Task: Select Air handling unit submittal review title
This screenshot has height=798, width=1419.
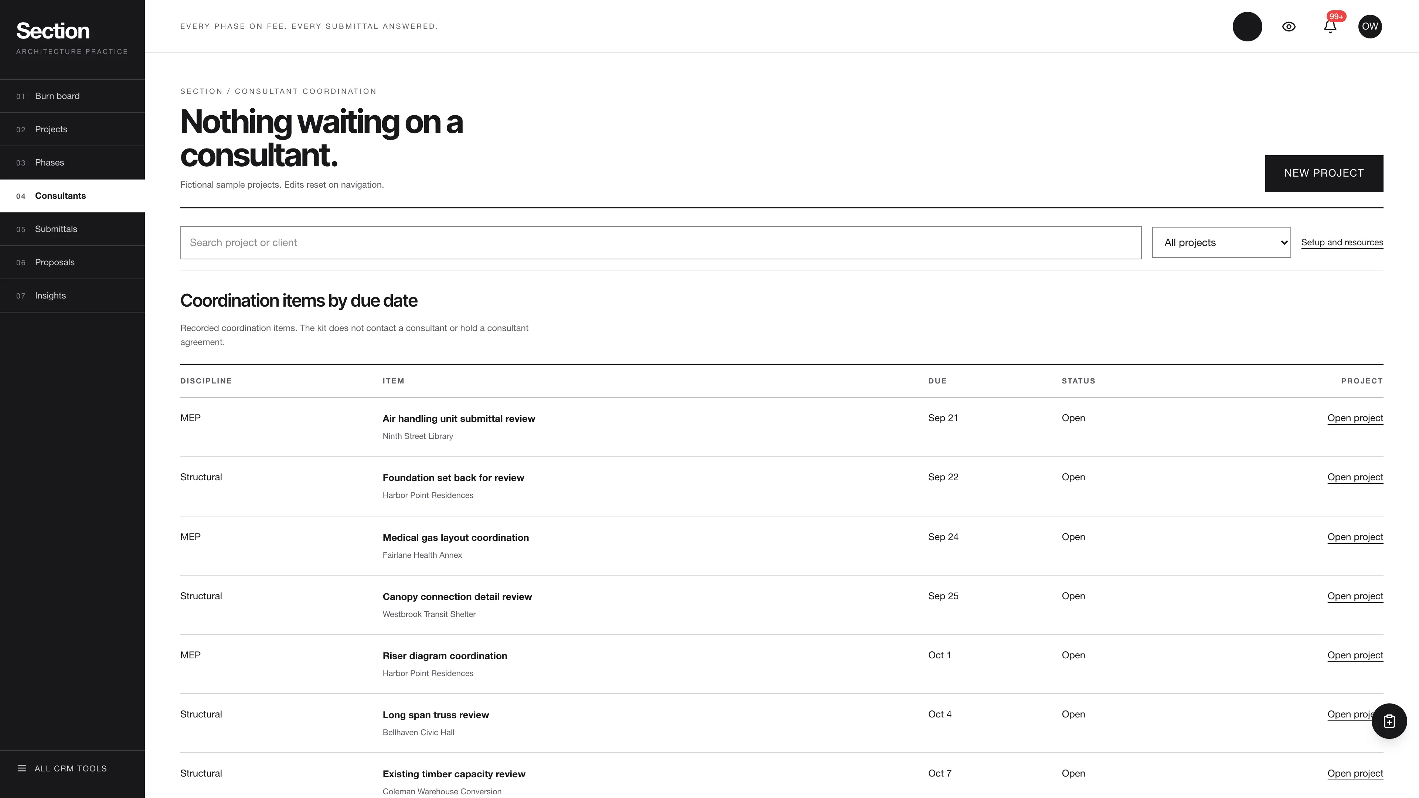Action: pos(459,419)
